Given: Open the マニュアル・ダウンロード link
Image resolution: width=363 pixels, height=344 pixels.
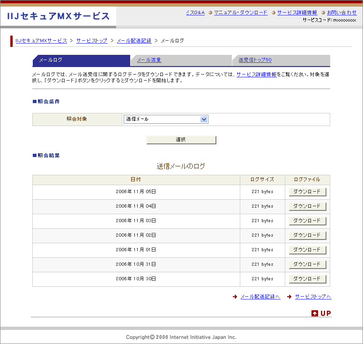Looking at the screenshot, I should (241, 13).
